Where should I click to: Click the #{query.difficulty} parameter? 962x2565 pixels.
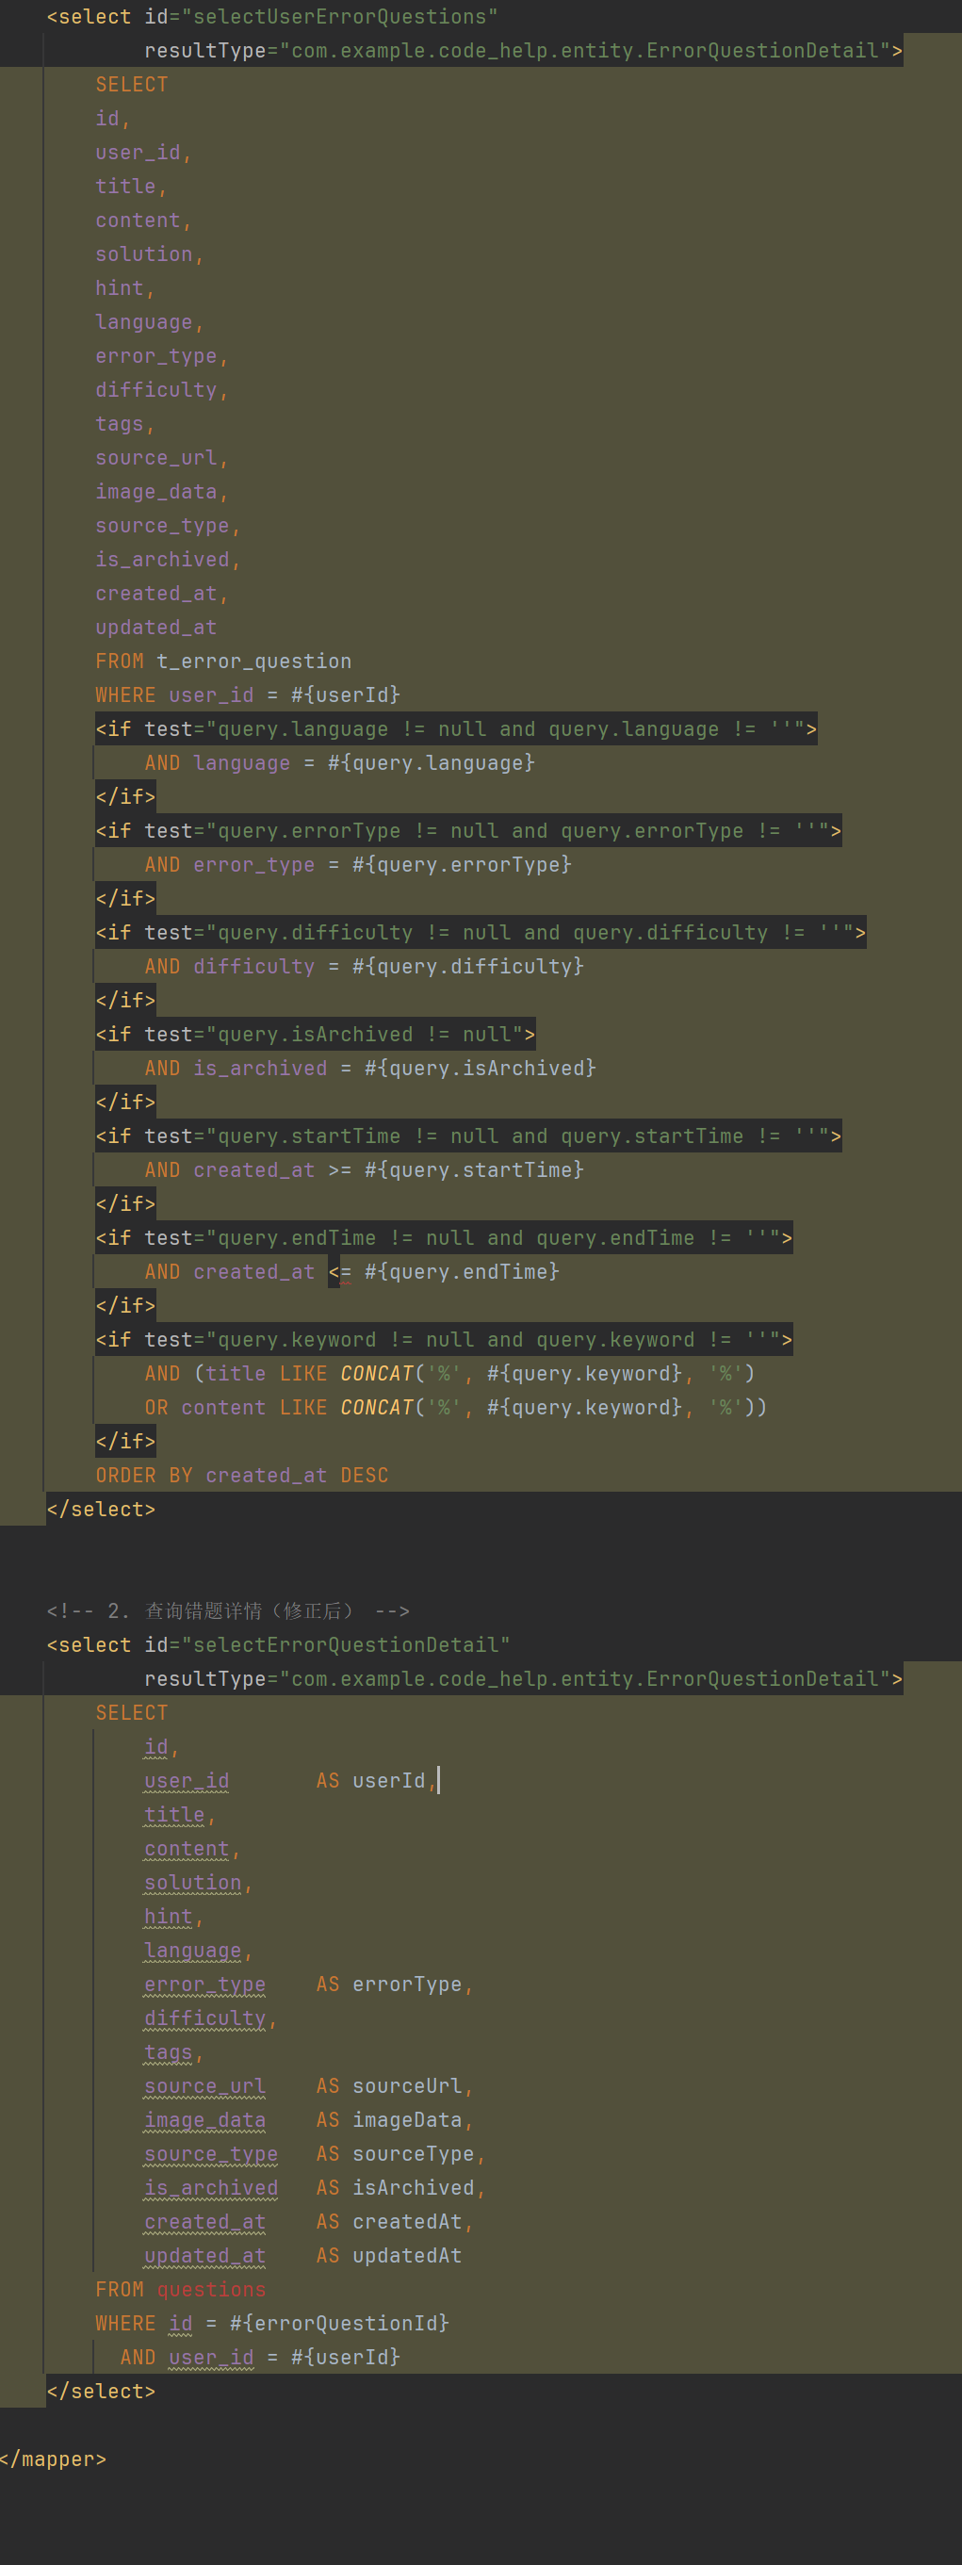pos(468,966)
